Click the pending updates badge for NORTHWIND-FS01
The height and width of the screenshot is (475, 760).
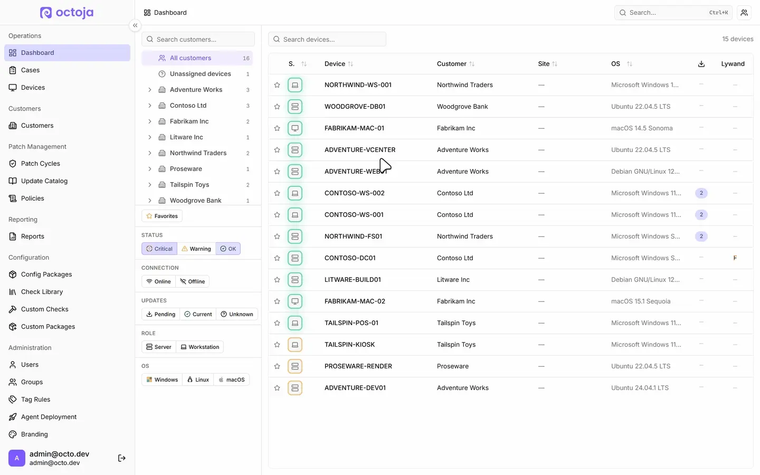click(x=701, y=236)
